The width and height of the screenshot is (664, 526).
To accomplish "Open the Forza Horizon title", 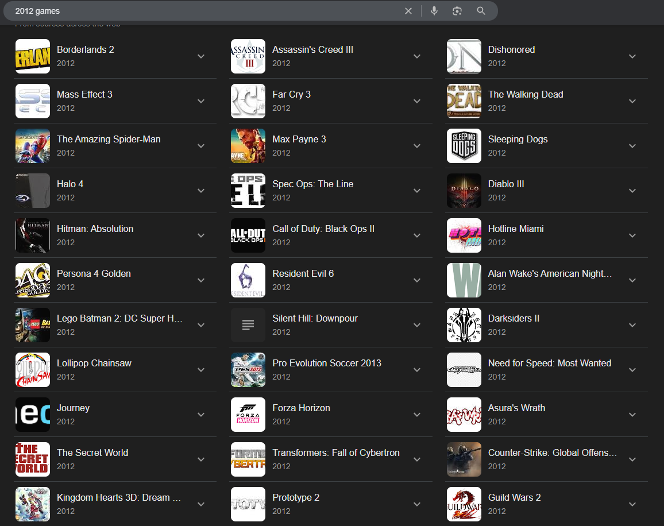I will pyautogui.click(x=301, y=408).
